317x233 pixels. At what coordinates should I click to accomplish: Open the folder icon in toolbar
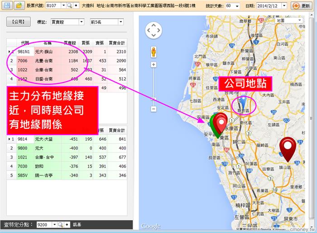19,5
